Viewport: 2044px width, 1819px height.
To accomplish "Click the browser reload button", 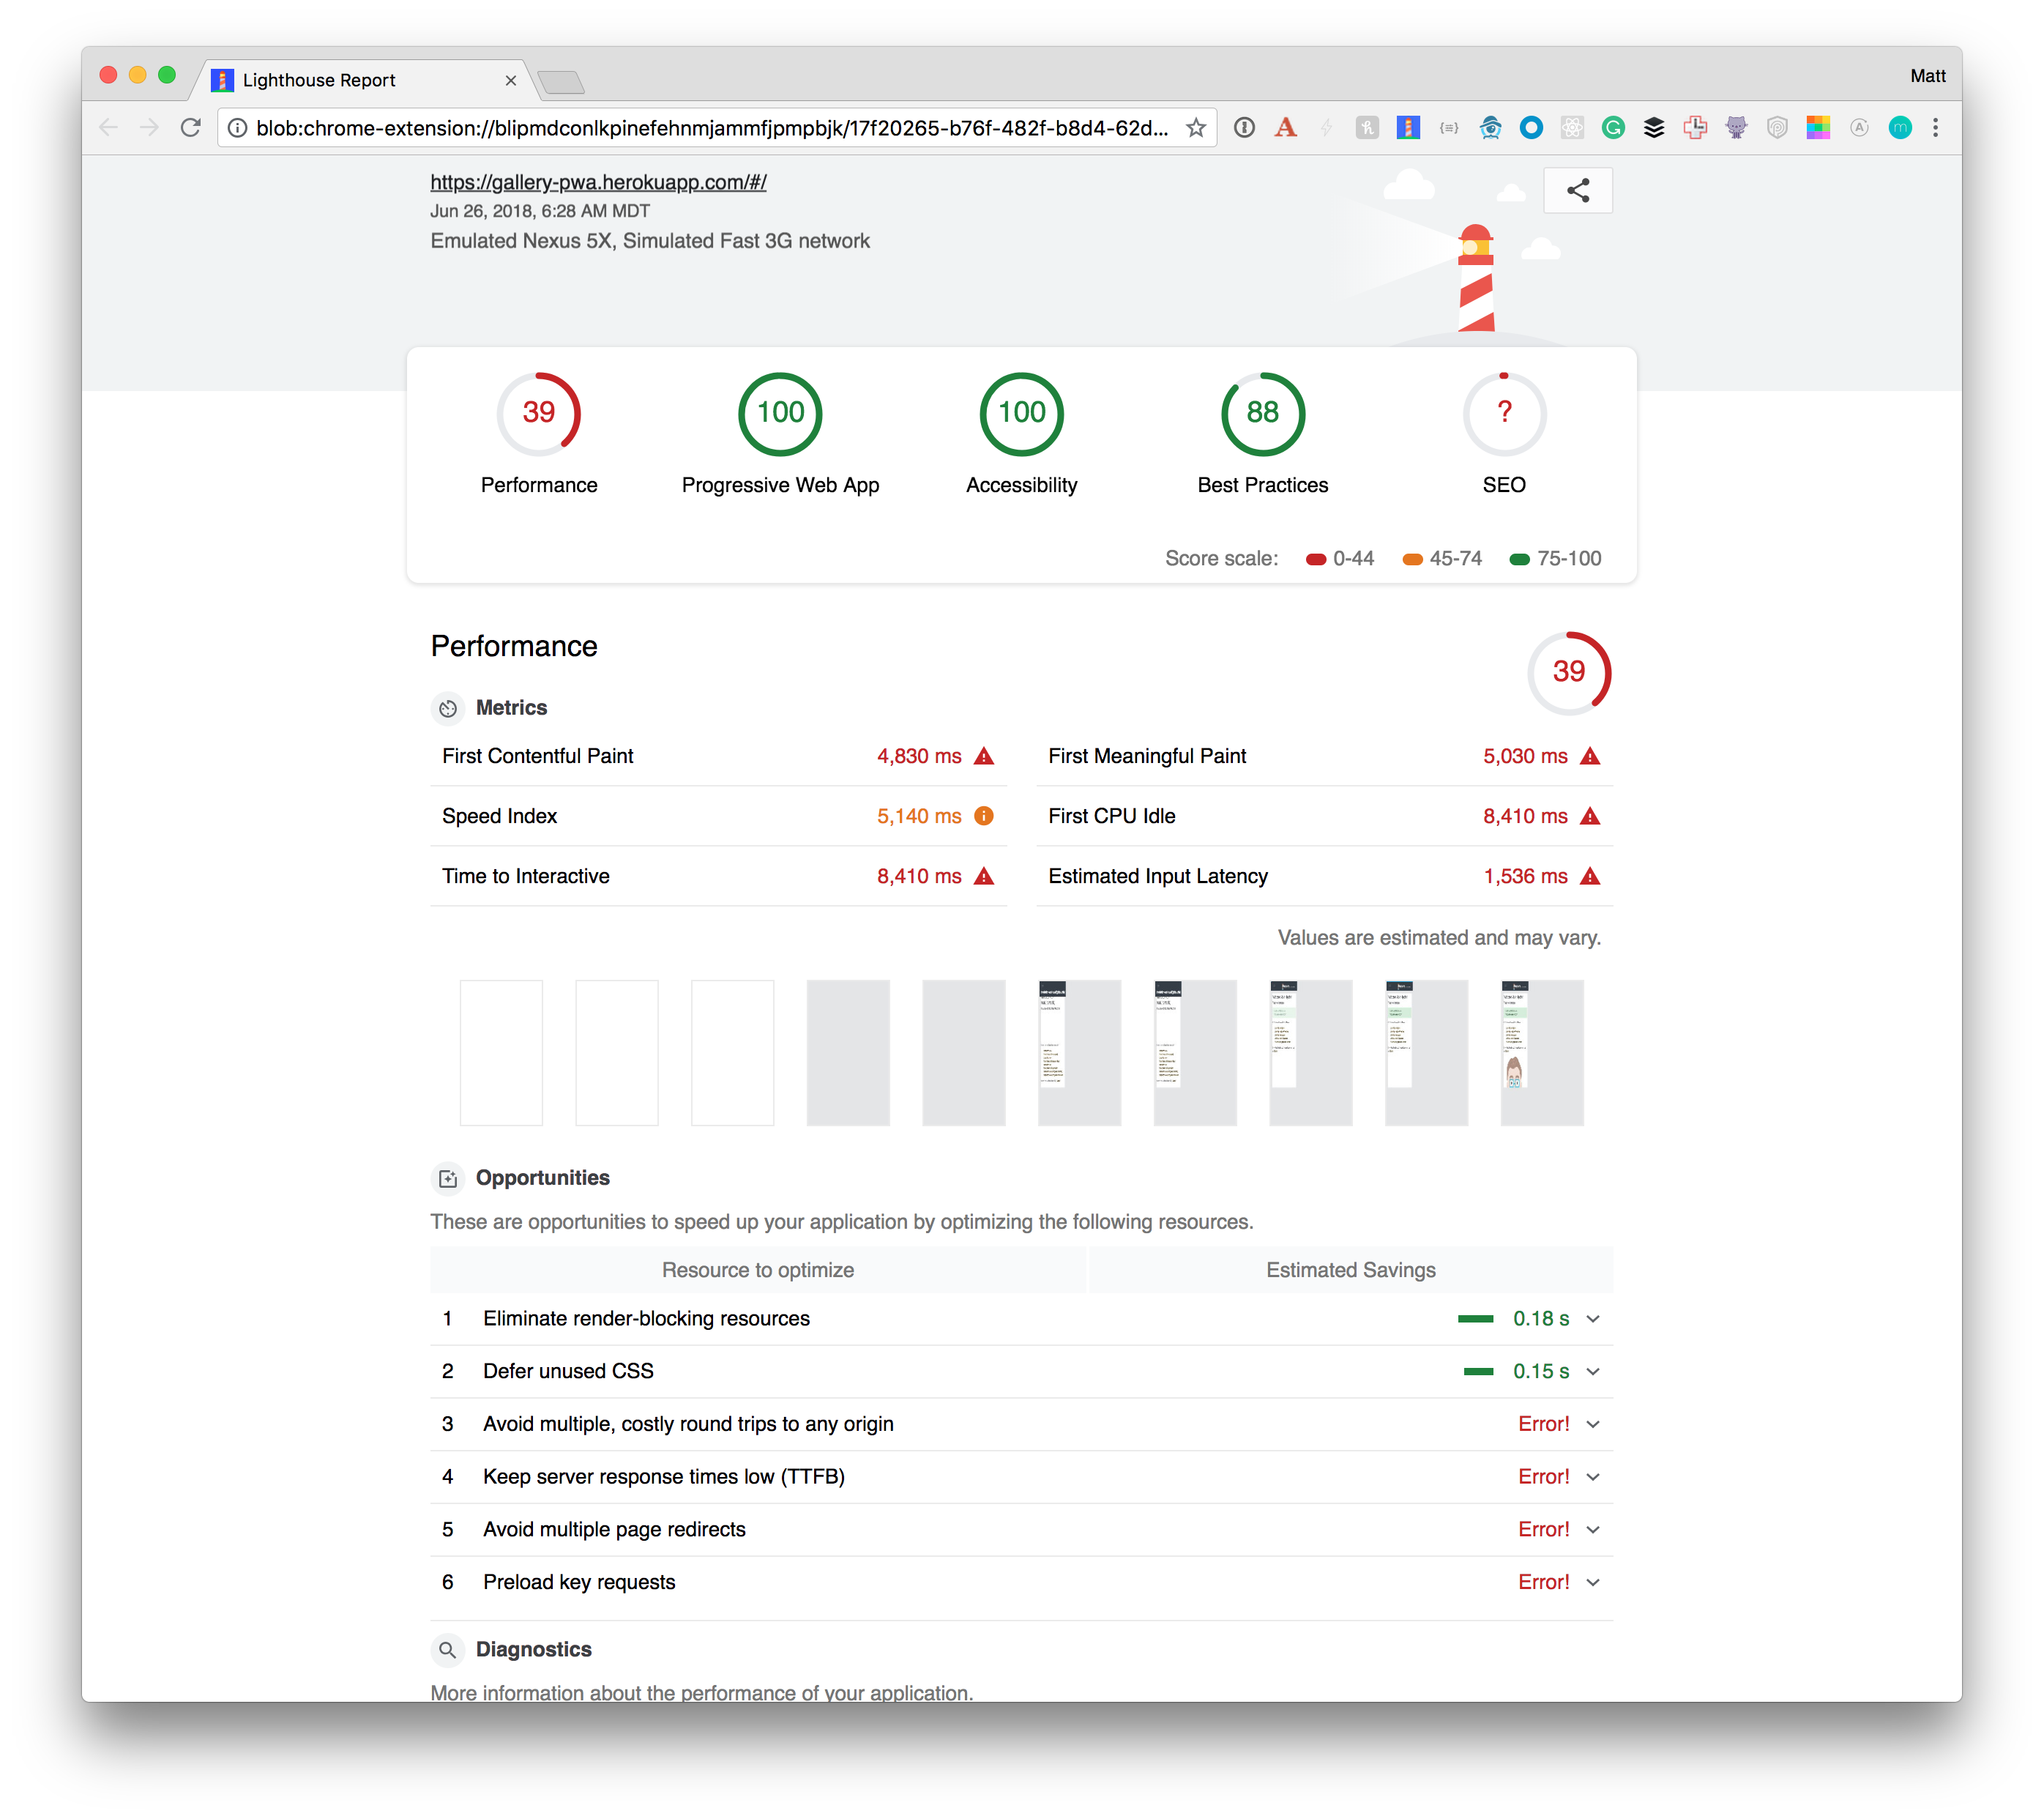I will [190, 128].
